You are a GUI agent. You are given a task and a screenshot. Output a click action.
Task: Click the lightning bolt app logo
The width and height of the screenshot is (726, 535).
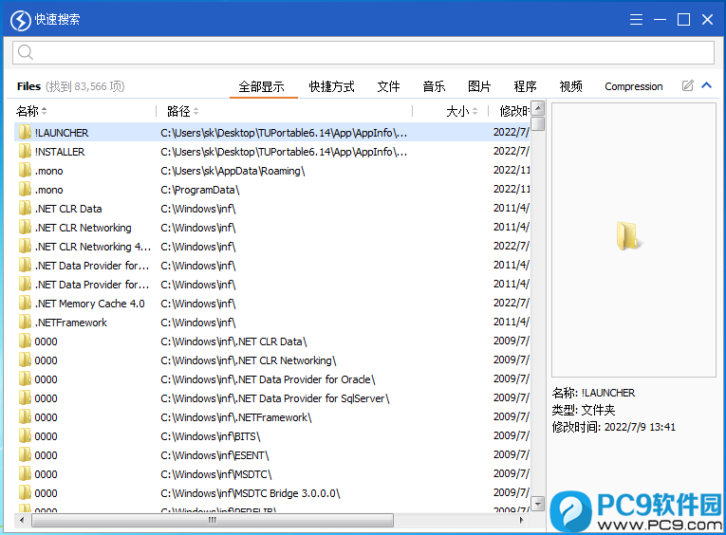click(20, 19)
